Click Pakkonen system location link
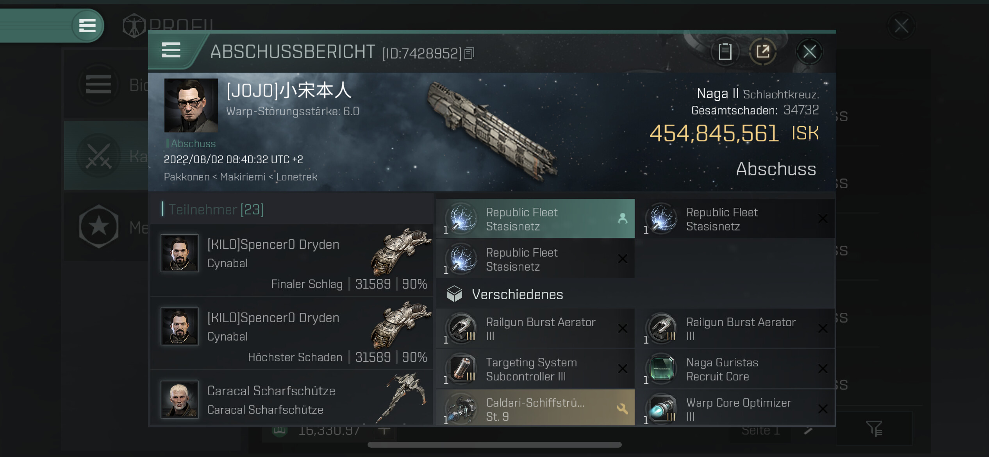Image resolution: width=989 pixels, height=457 pixels. pos(187,177)
